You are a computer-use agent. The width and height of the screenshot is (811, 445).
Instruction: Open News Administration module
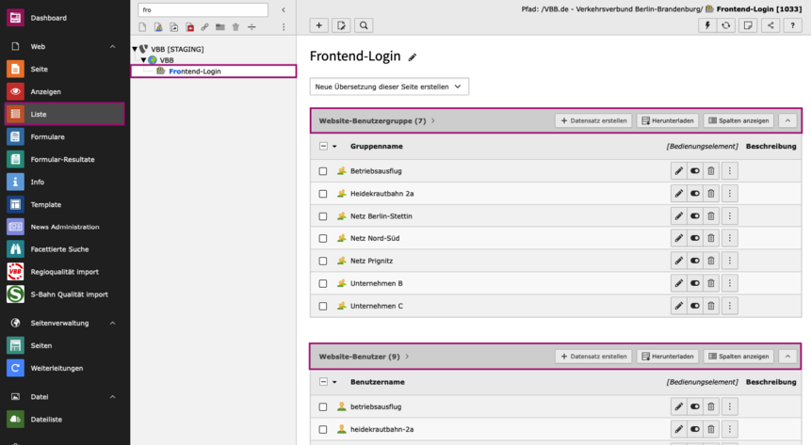point(65,227)
